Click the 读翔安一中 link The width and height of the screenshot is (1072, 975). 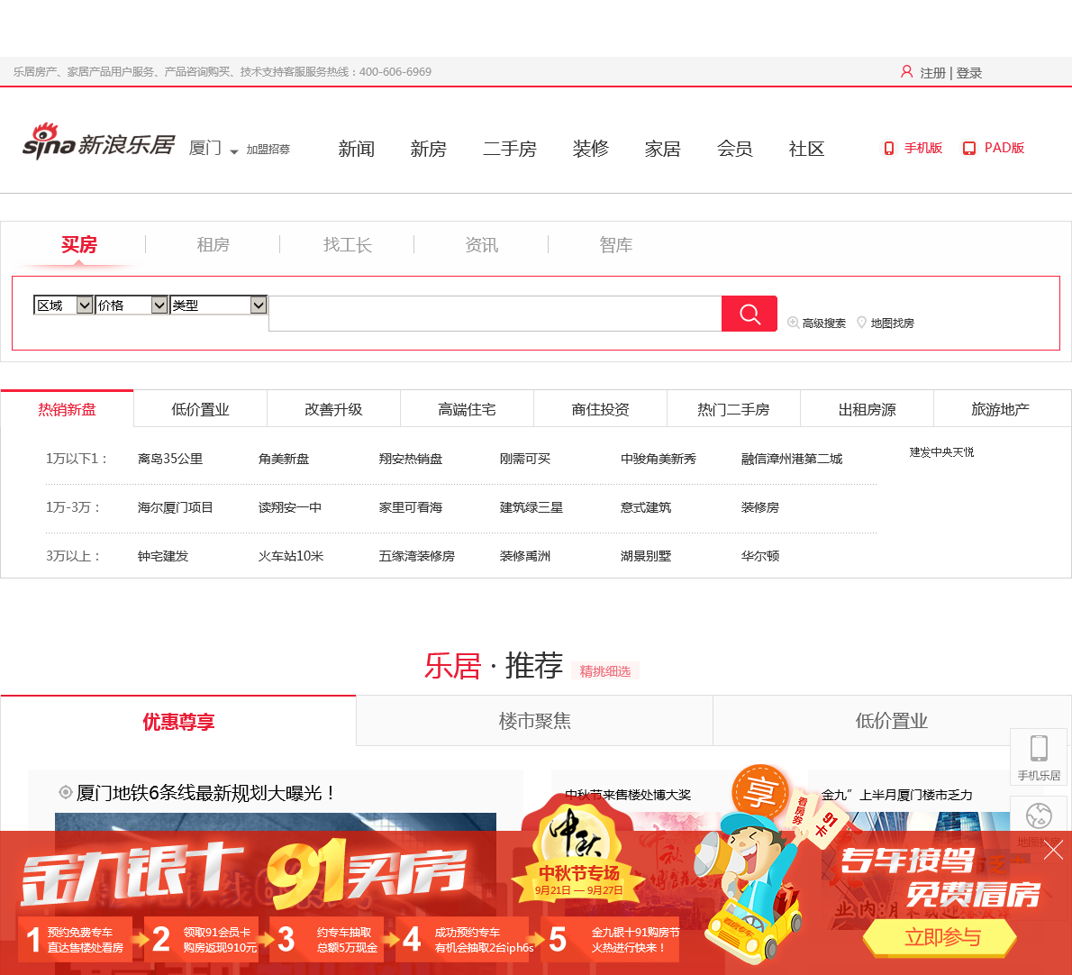click(x=290, y=507)
